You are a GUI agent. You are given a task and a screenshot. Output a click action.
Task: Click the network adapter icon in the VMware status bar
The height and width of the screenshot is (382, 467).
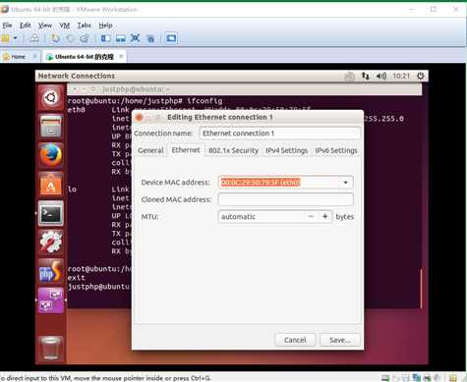pyautogui.click(x=416, y=378)
